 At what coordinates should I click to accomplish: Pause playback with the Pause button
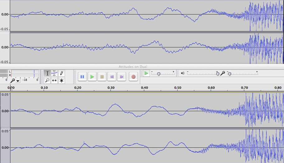click(82, 77)
